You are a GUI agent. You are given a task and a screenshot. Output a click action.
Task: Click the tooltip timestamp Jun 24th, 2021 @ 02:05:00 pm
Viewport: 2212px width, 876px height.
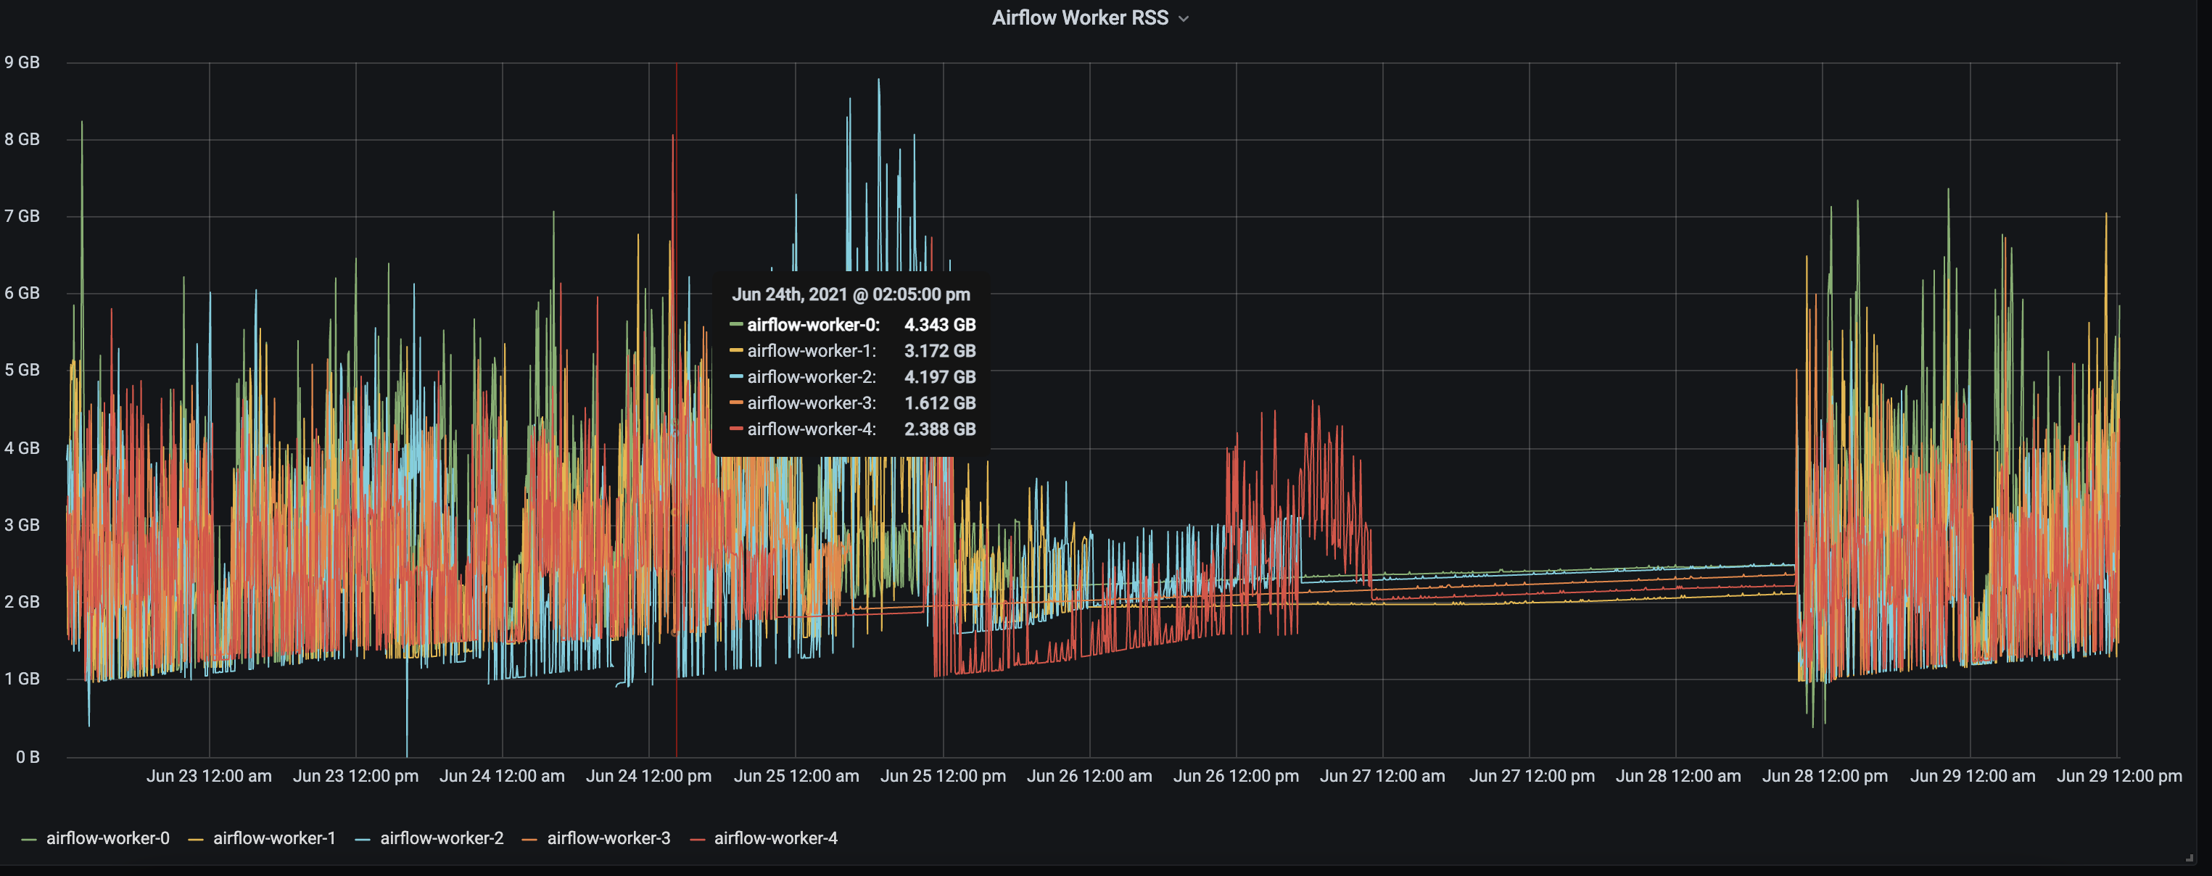(x=851, y=294)
